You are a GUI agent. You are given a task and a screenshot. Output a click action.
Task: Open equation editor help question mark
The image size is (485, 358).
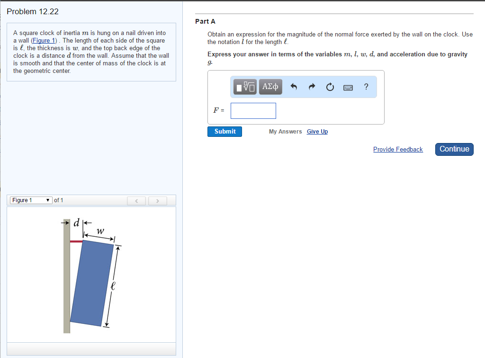pos(366,87)
